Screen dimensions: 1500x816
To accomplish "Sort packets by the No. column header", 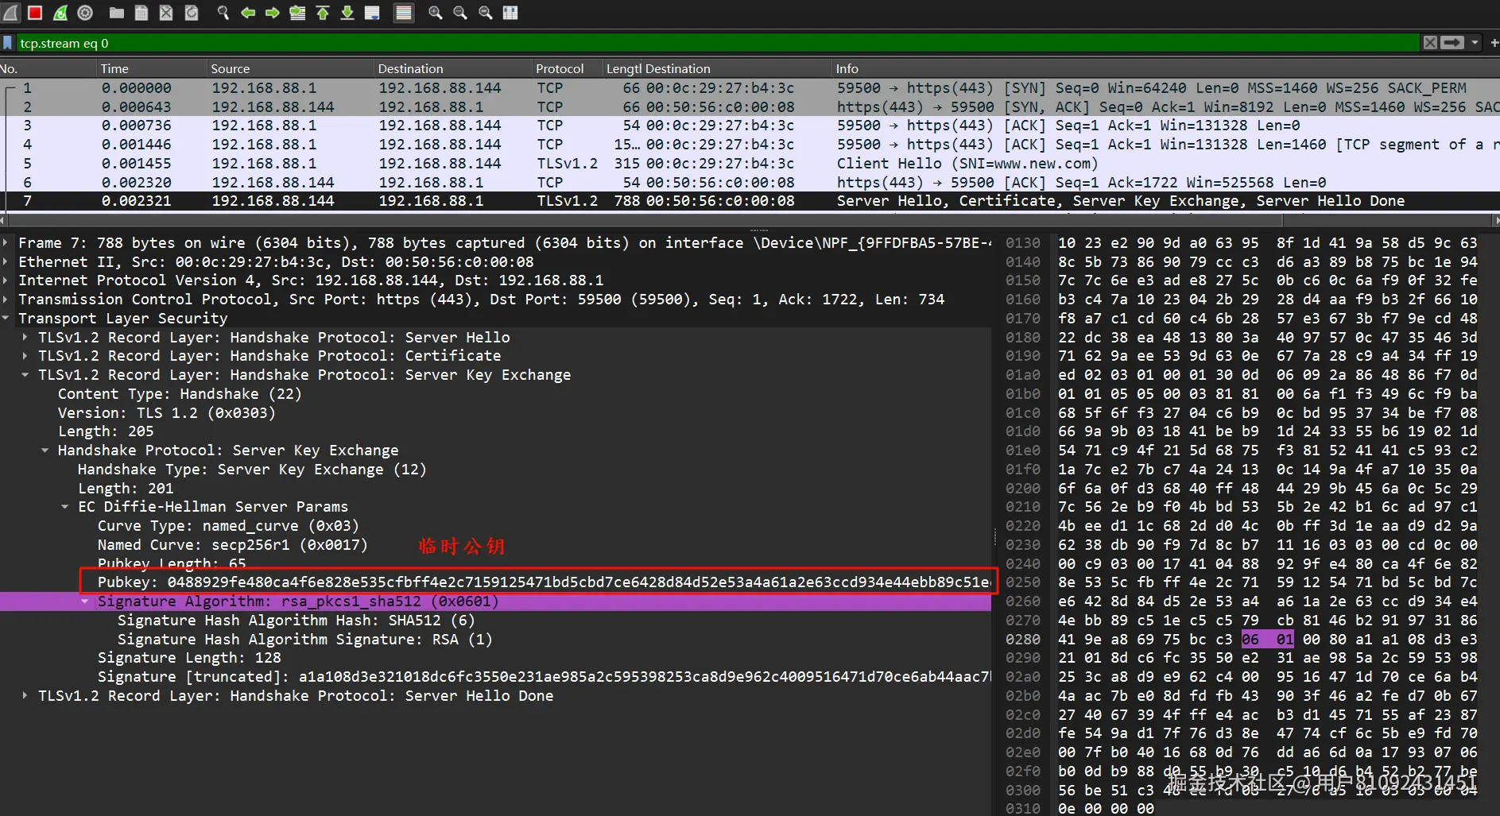I will click(x=48, y=69).
